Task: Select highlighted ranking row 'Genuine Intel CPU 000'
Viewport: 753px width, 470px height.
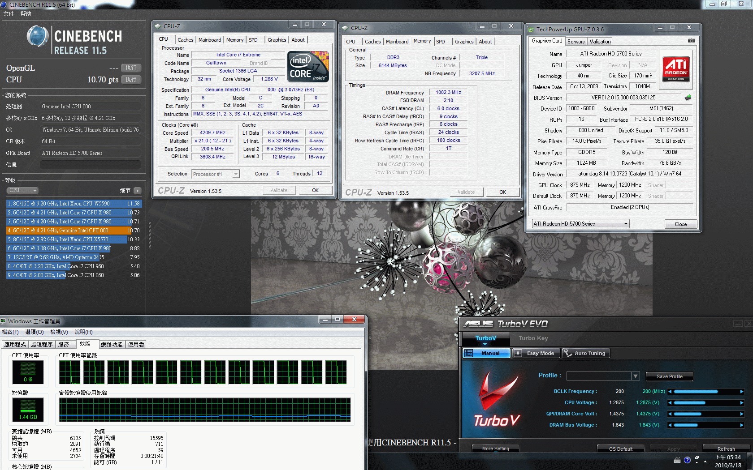Action: pos(74,231)
